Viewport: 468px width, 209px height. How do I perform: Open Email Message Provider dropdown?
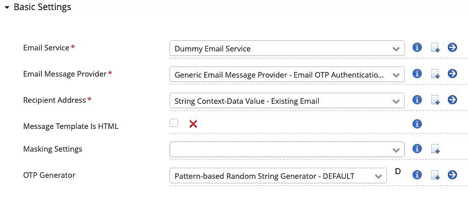(x=287, y=75)
